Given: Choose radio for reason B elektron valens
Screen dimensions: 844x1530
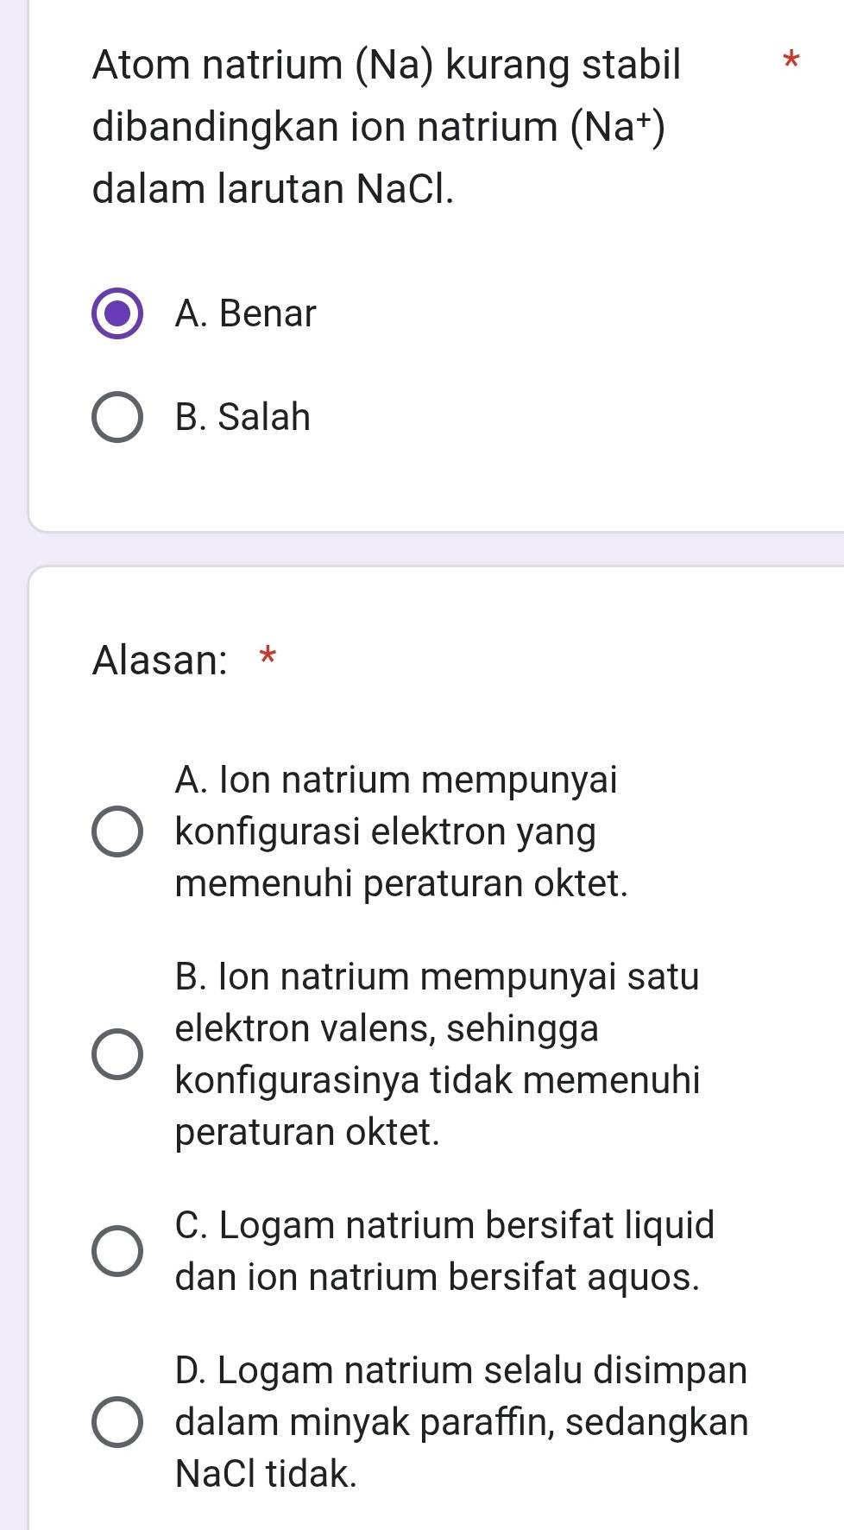Looking at the screenshot, I should coord(117,1054).
